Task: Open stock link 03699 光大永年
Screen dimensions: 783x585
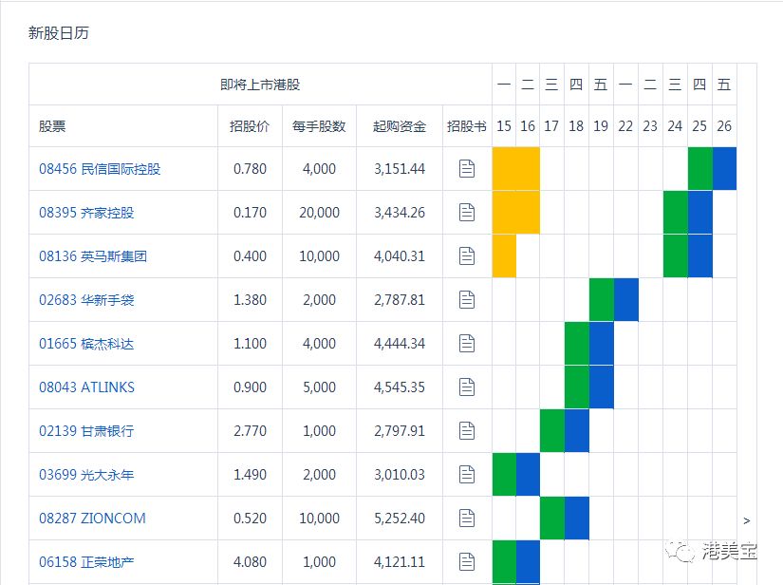Action: [86, 475]
